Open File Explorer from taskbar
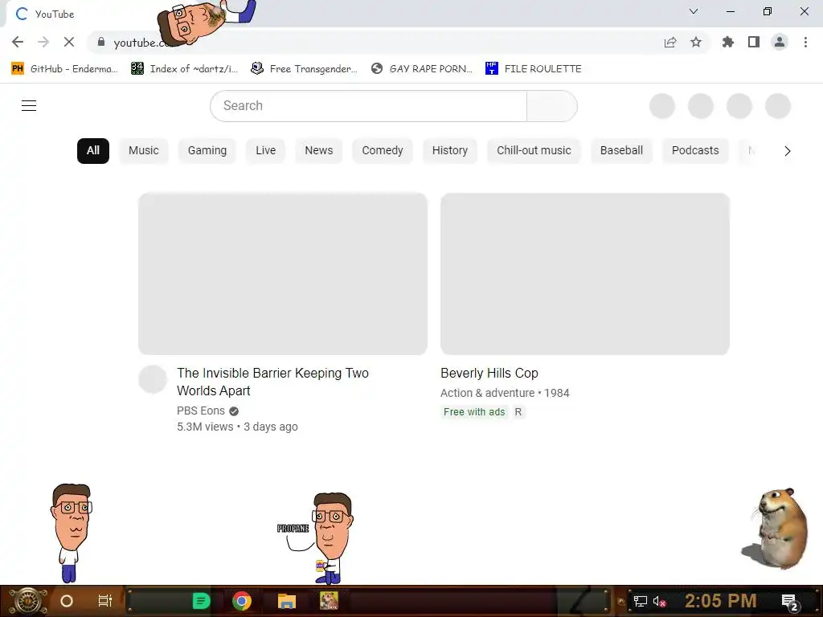Screen dimensions: 823x617 coord(287,601)
